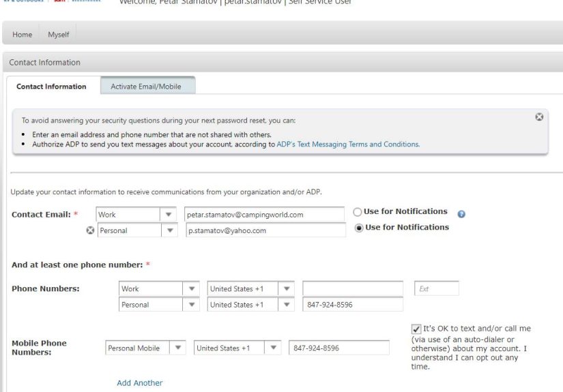Expand the Work email type dropdown

169,215
